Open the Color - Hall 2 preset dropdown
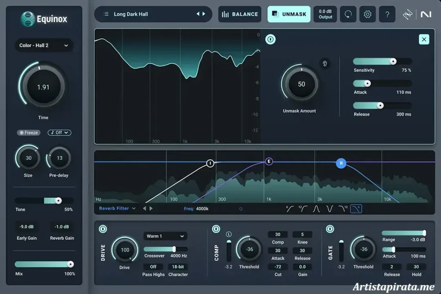The image size is (441, 294). pyautogui.click(x=43, y=45)
